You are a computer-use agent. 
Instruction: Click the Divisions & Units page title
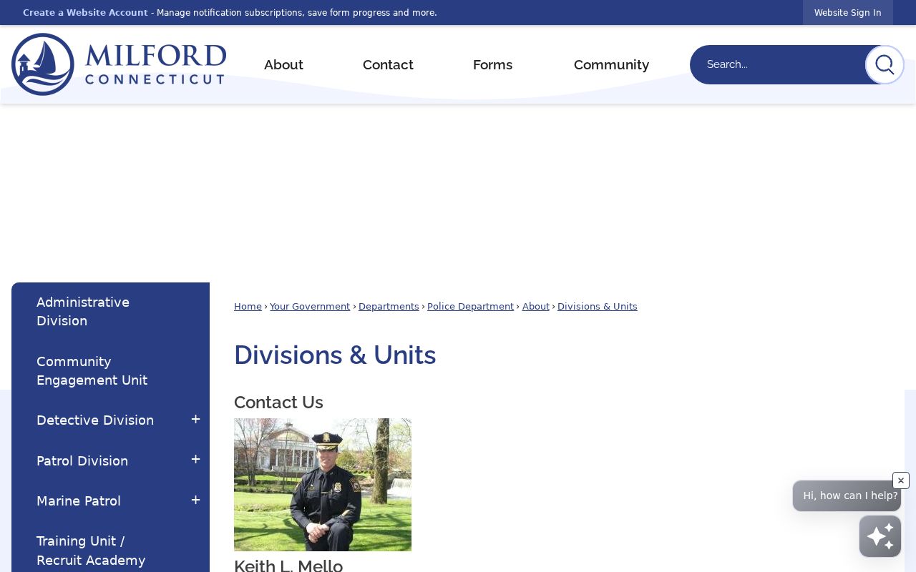(335, 355)
